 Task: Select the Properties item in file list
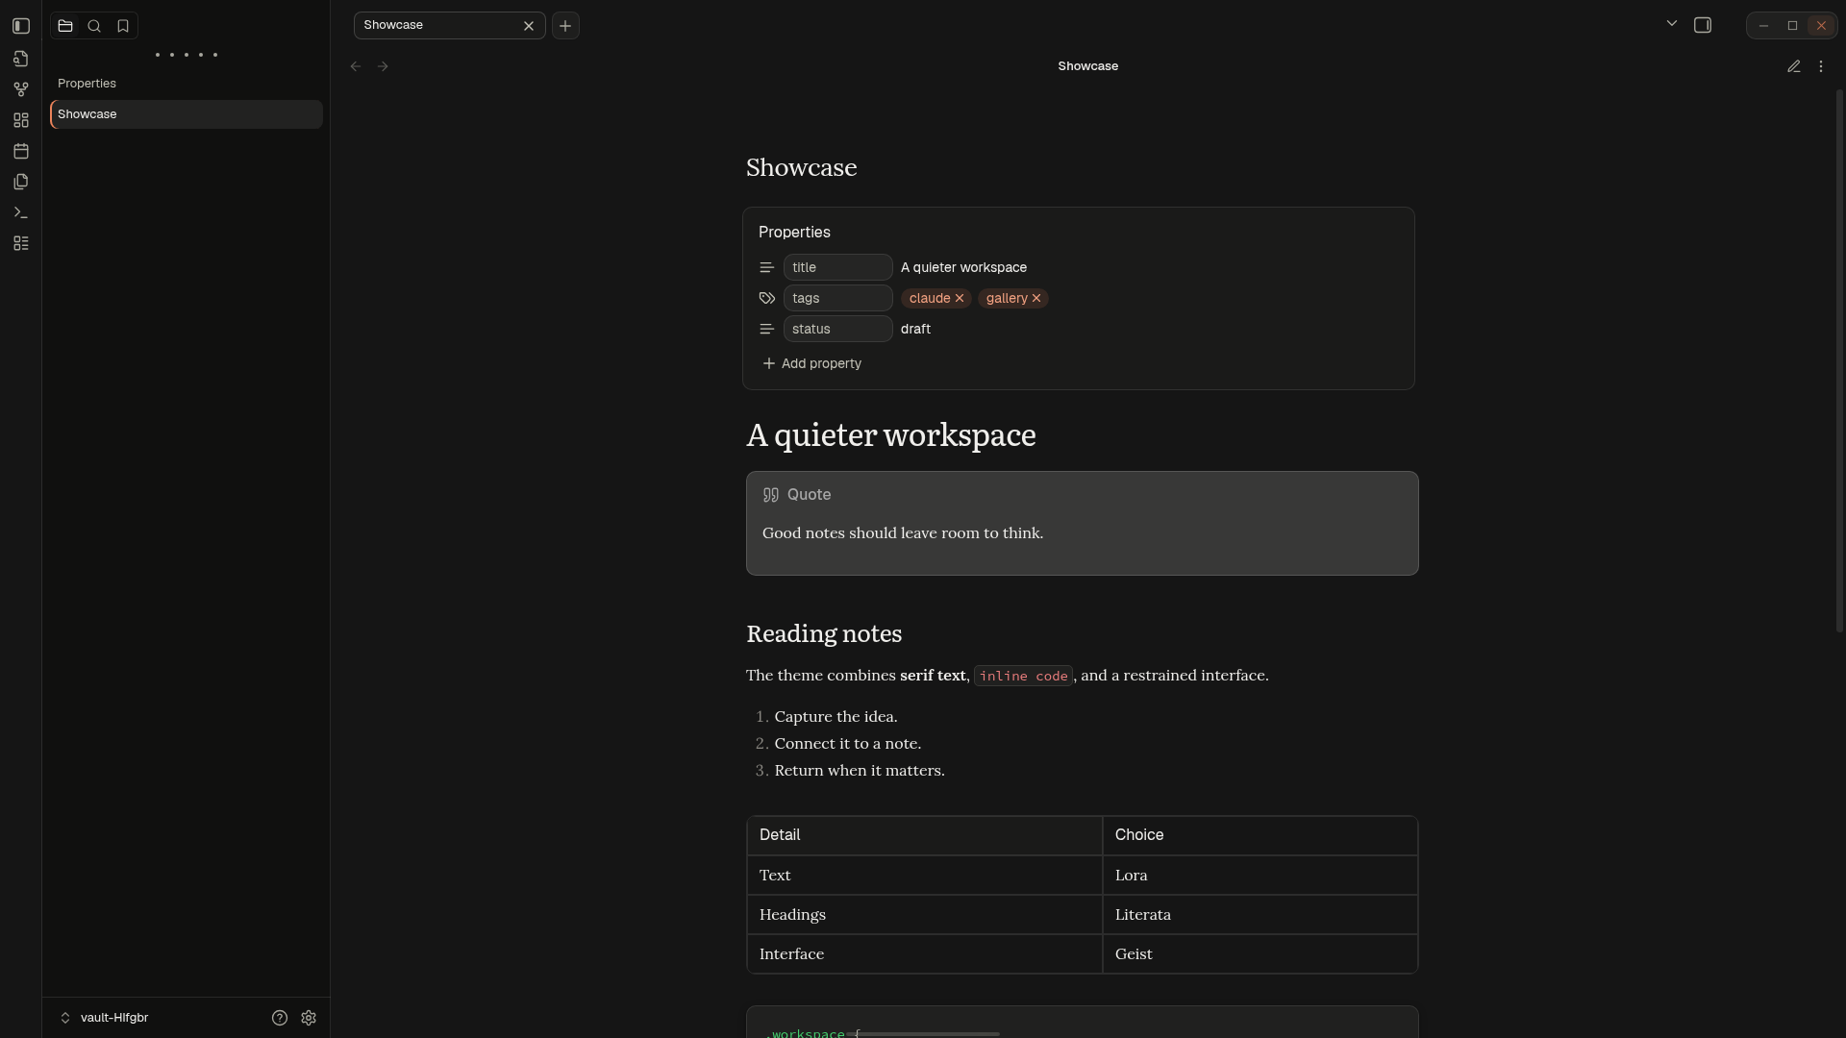[187, 84]
